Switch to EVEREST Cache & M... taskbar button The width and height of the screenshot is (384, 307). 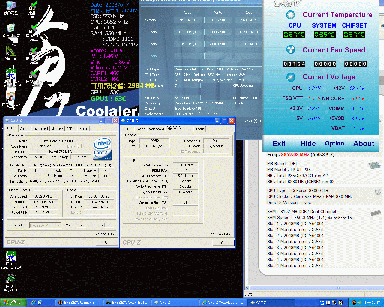(127, 303)
